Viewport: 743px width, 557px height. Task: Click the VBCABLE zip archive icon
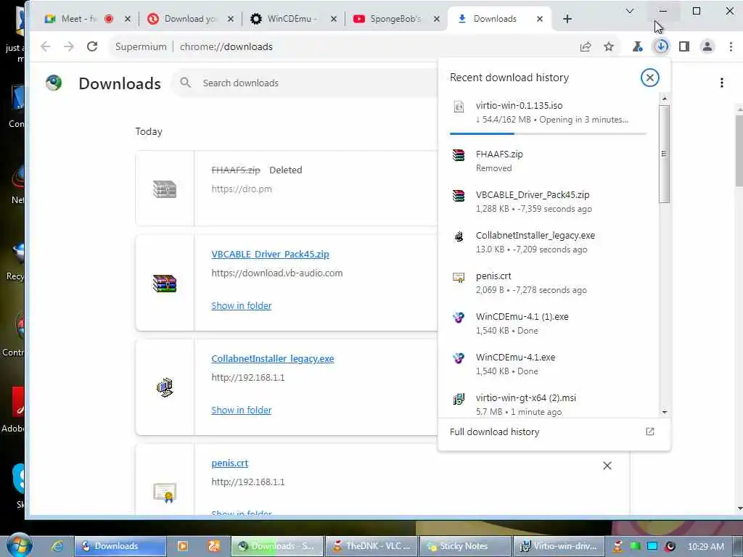165,284
